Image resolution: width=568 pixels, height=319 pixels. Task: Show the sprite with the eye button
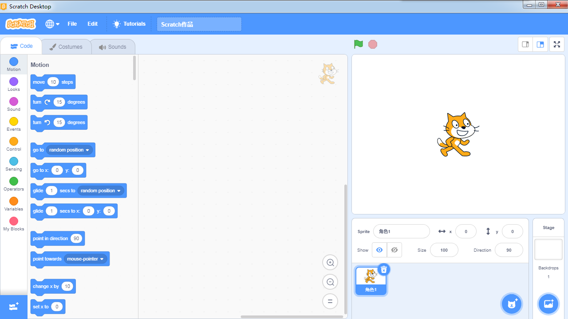(379, 250)
